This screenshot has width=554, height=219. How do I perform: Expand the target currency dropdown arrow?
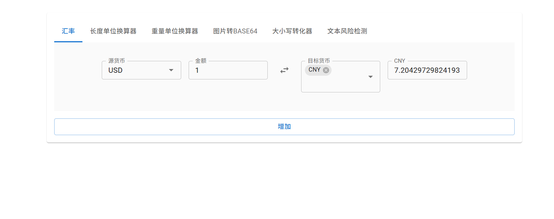coord(370,77)
